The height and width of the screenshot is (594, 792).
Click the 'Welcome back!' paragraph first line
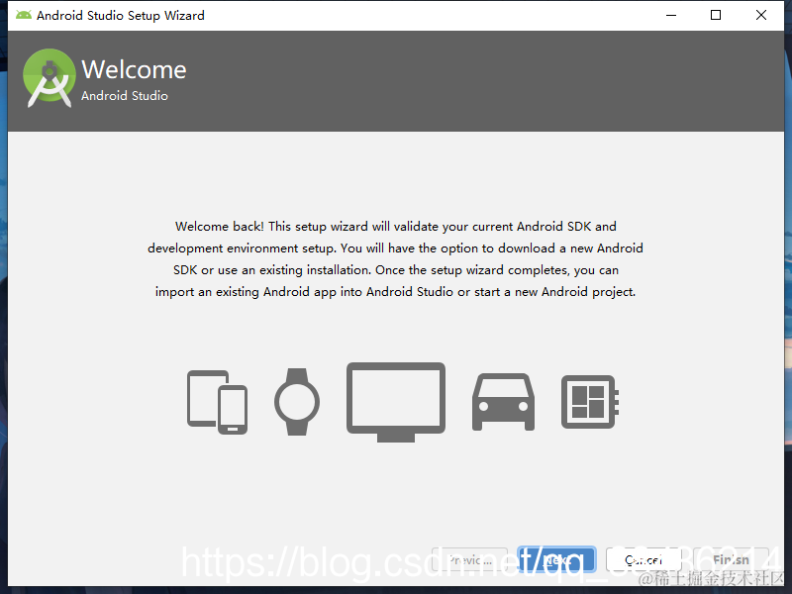tap(395, 227)
